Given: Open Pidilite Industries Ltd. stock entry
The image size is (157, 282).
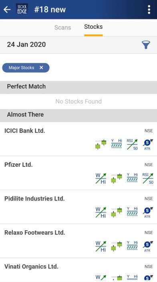Looking at the screenshot, I should pos(78,207).
